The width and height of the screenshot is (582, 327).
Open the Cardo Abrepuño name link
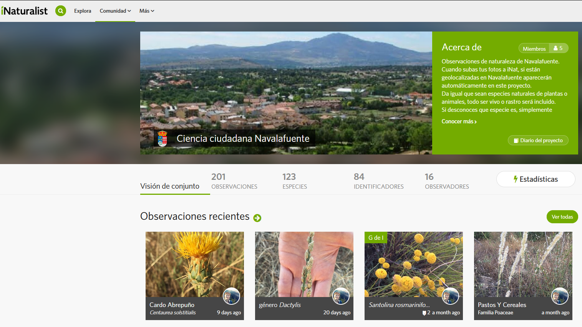172,305
